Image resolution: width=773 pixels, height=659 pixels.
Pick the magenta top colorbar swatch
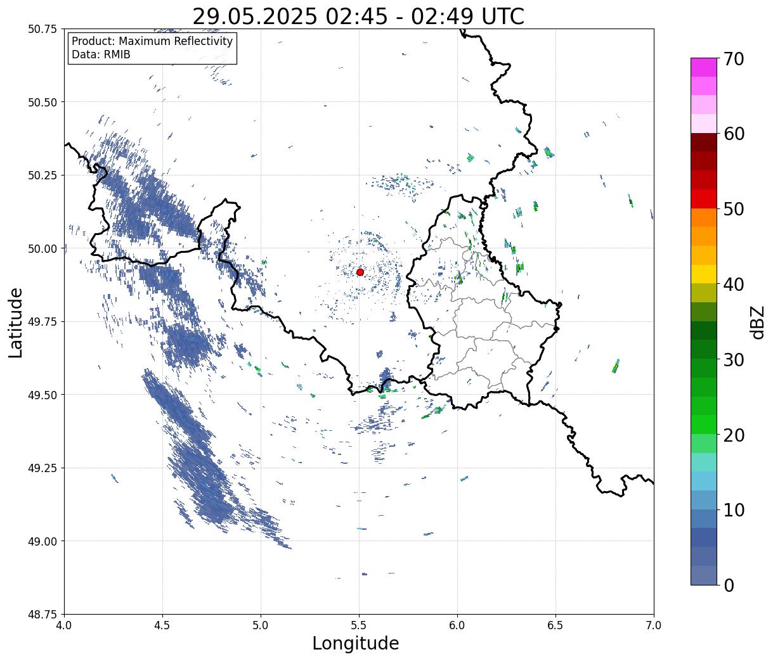[x=704, y=68]
